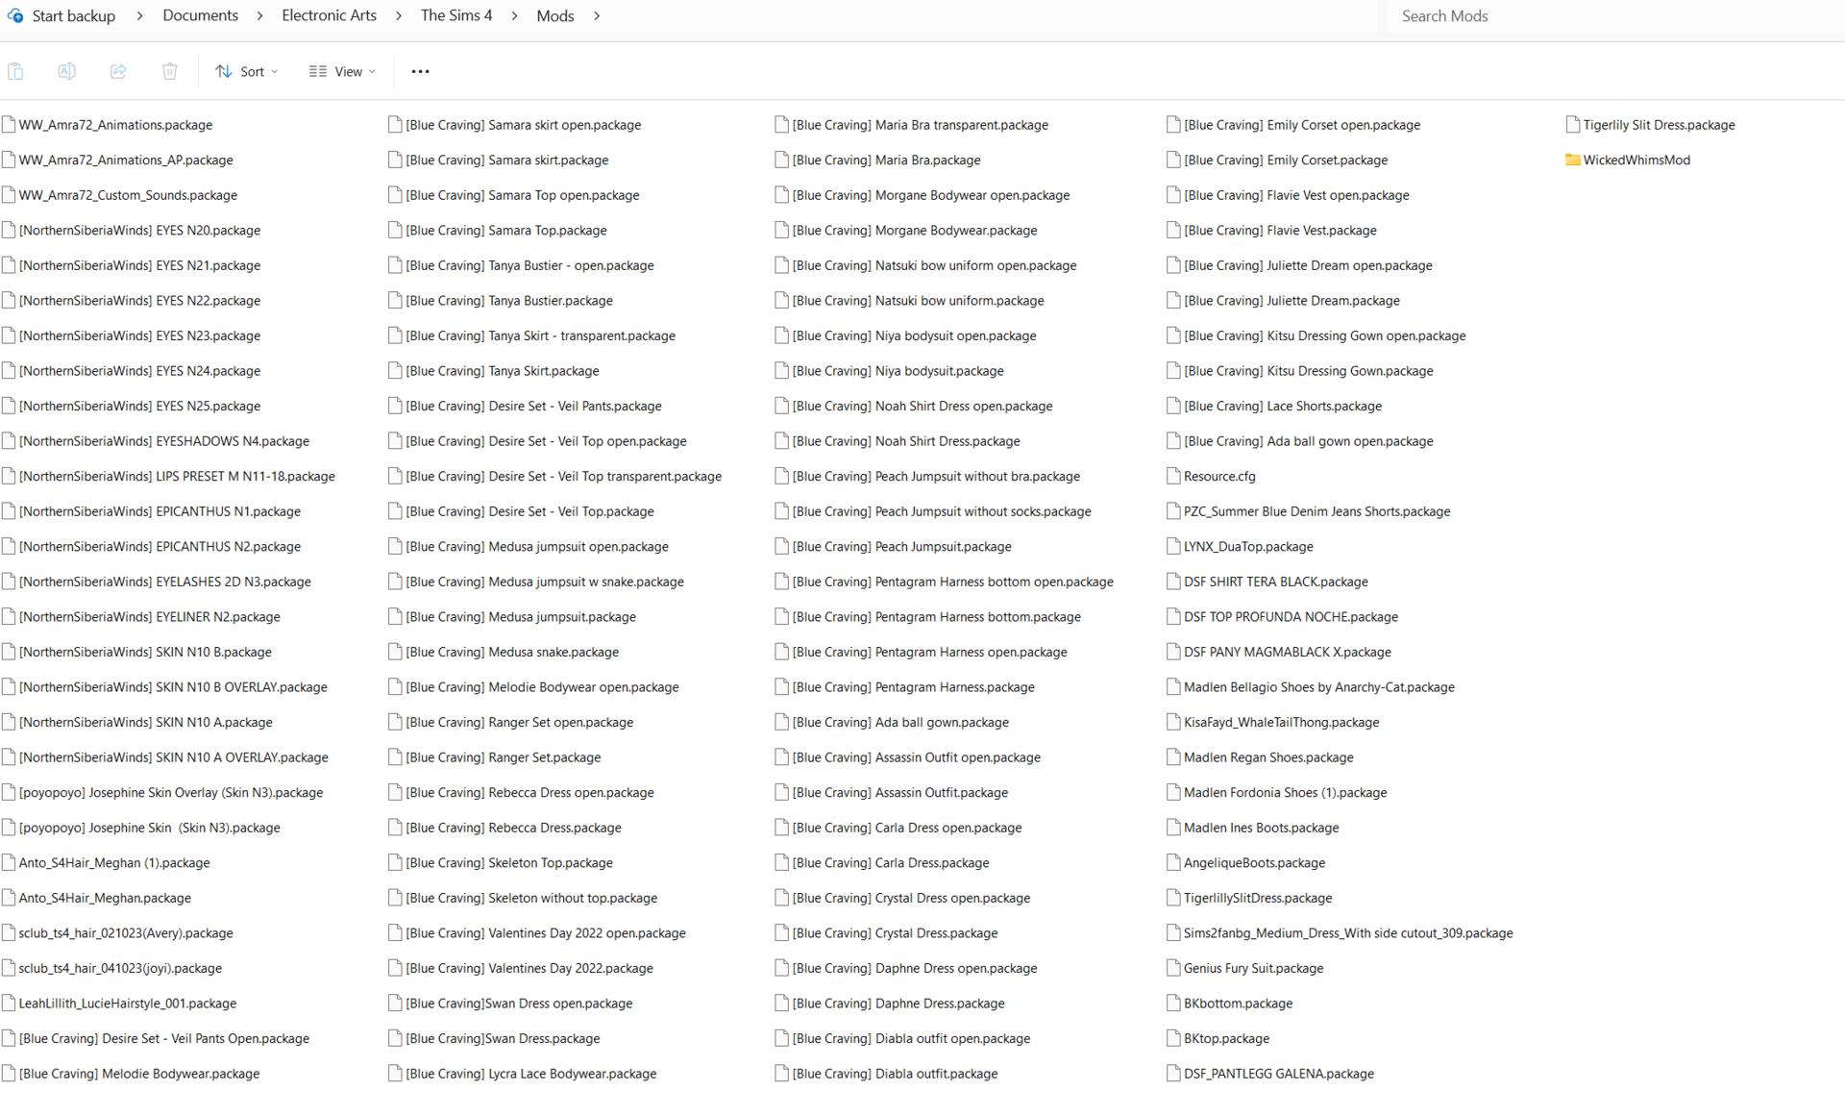This screenshot has width=1845, height=1115.
Task: Expand chevron after The Sims 4 breadcrumb
Action: click(x=514, y=15)
